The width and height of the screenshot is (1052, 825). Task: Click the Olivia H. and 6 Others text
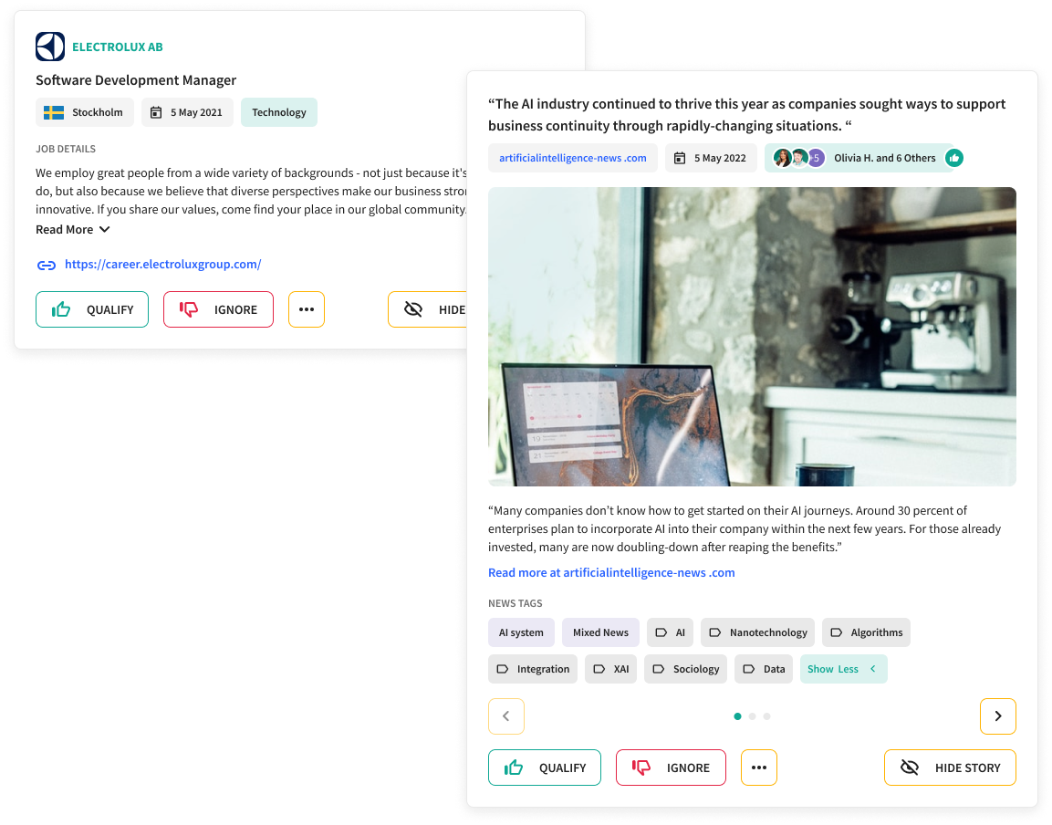point(884,159)
